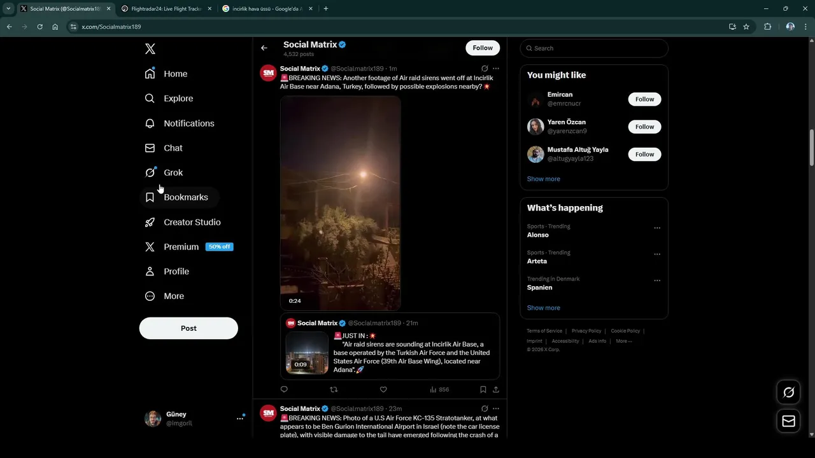Open floating Grok button

(788, 392)
